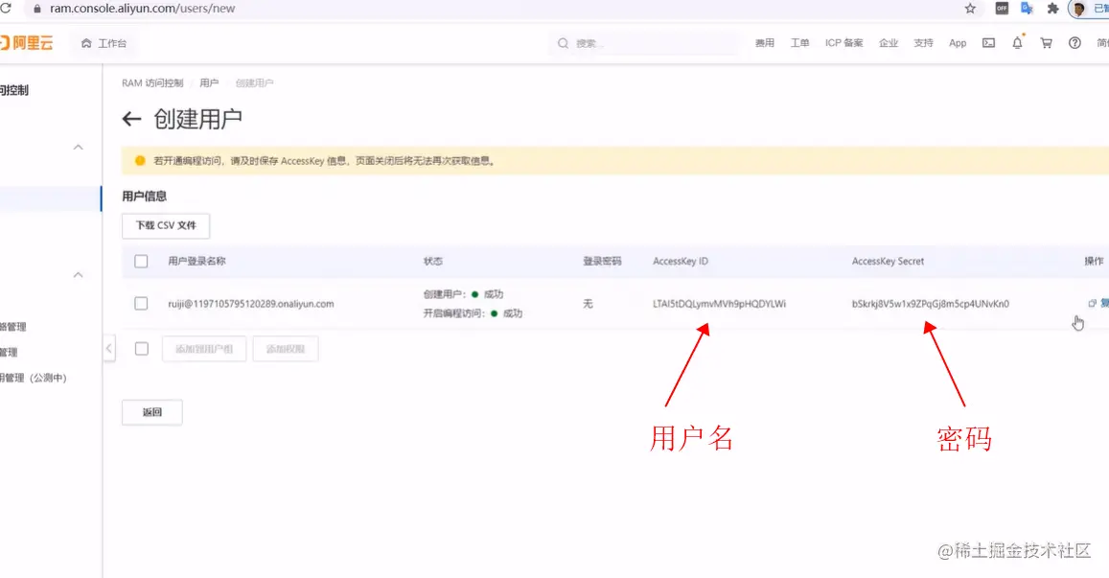Click the padlock site info icon
Viewport: 1109px width, 578px height.
(x=36, y=9)
